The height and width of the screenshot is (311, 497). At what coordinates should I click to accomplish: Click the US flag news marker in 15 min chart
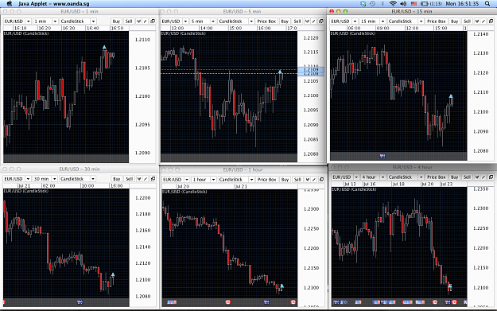pyautogui.click(x=382, y=156)
